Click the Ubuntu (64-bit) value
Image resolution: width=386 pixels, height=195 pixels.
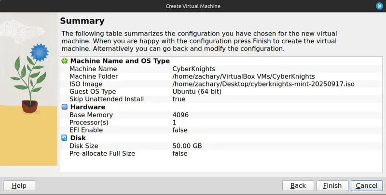click(x=197, y=92)
